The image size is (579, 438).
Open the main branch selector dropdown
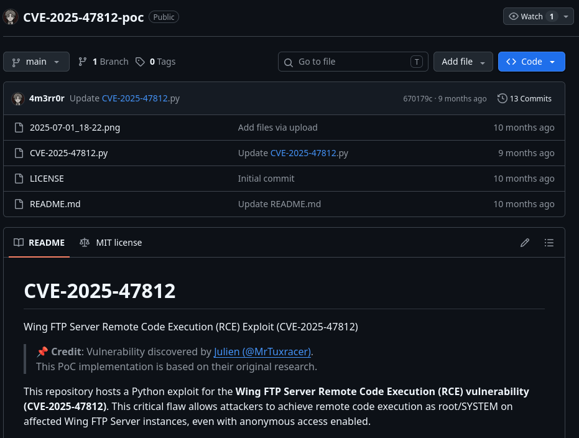point(36,62)
